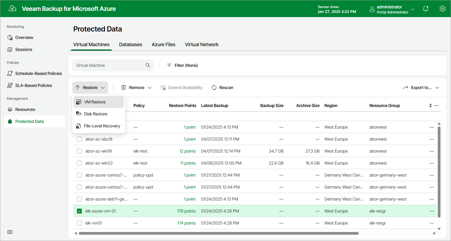The image size is (451, 241).
Task: Expand the administrator account menu
Action: click(x=413, y=9)
